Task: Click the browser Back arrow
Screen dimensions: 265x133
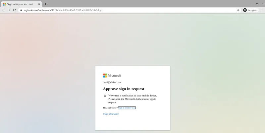Action: coord(3,10)
